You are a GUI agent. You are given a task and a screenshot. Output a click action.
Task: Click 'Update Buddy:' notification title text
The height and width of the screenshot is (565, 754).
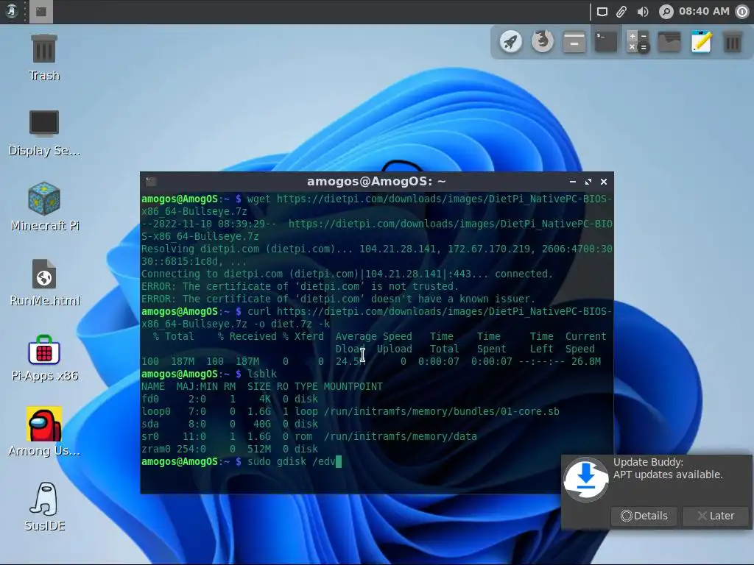pyautogui.click(x=648, y=462)
